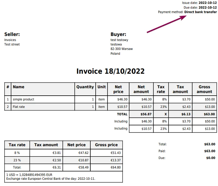Click the 'Net amount' column header

click(x=141, y=89)
